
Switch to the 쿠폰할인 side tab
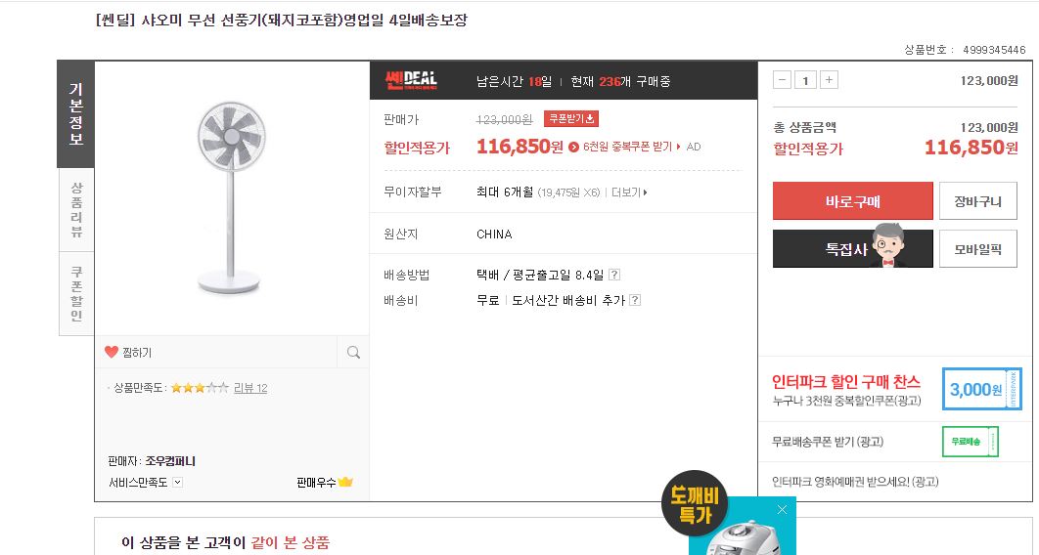(x=76, y=293)
